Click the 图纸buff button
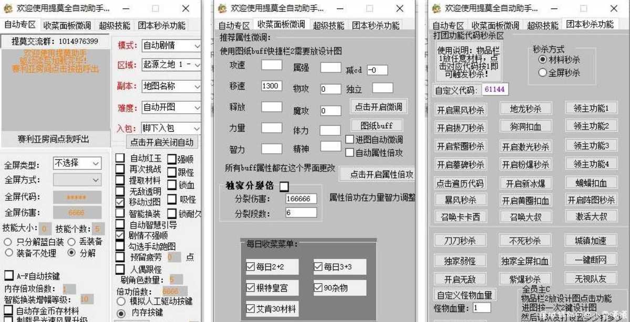The width and height of the screenshot is (630, 322). click(377, 125)
